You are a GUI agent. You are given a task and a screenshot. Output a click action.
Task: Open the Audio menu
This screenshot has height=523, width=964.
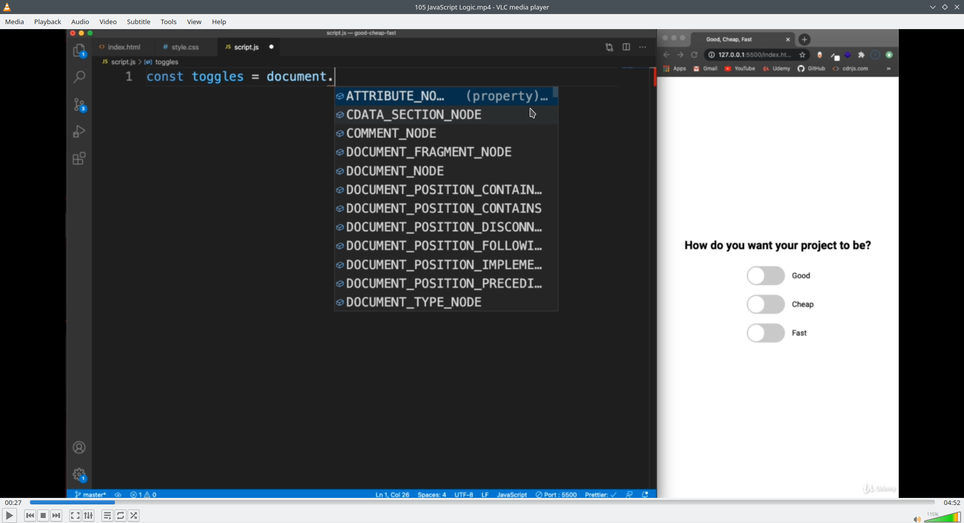click(80, 22)
